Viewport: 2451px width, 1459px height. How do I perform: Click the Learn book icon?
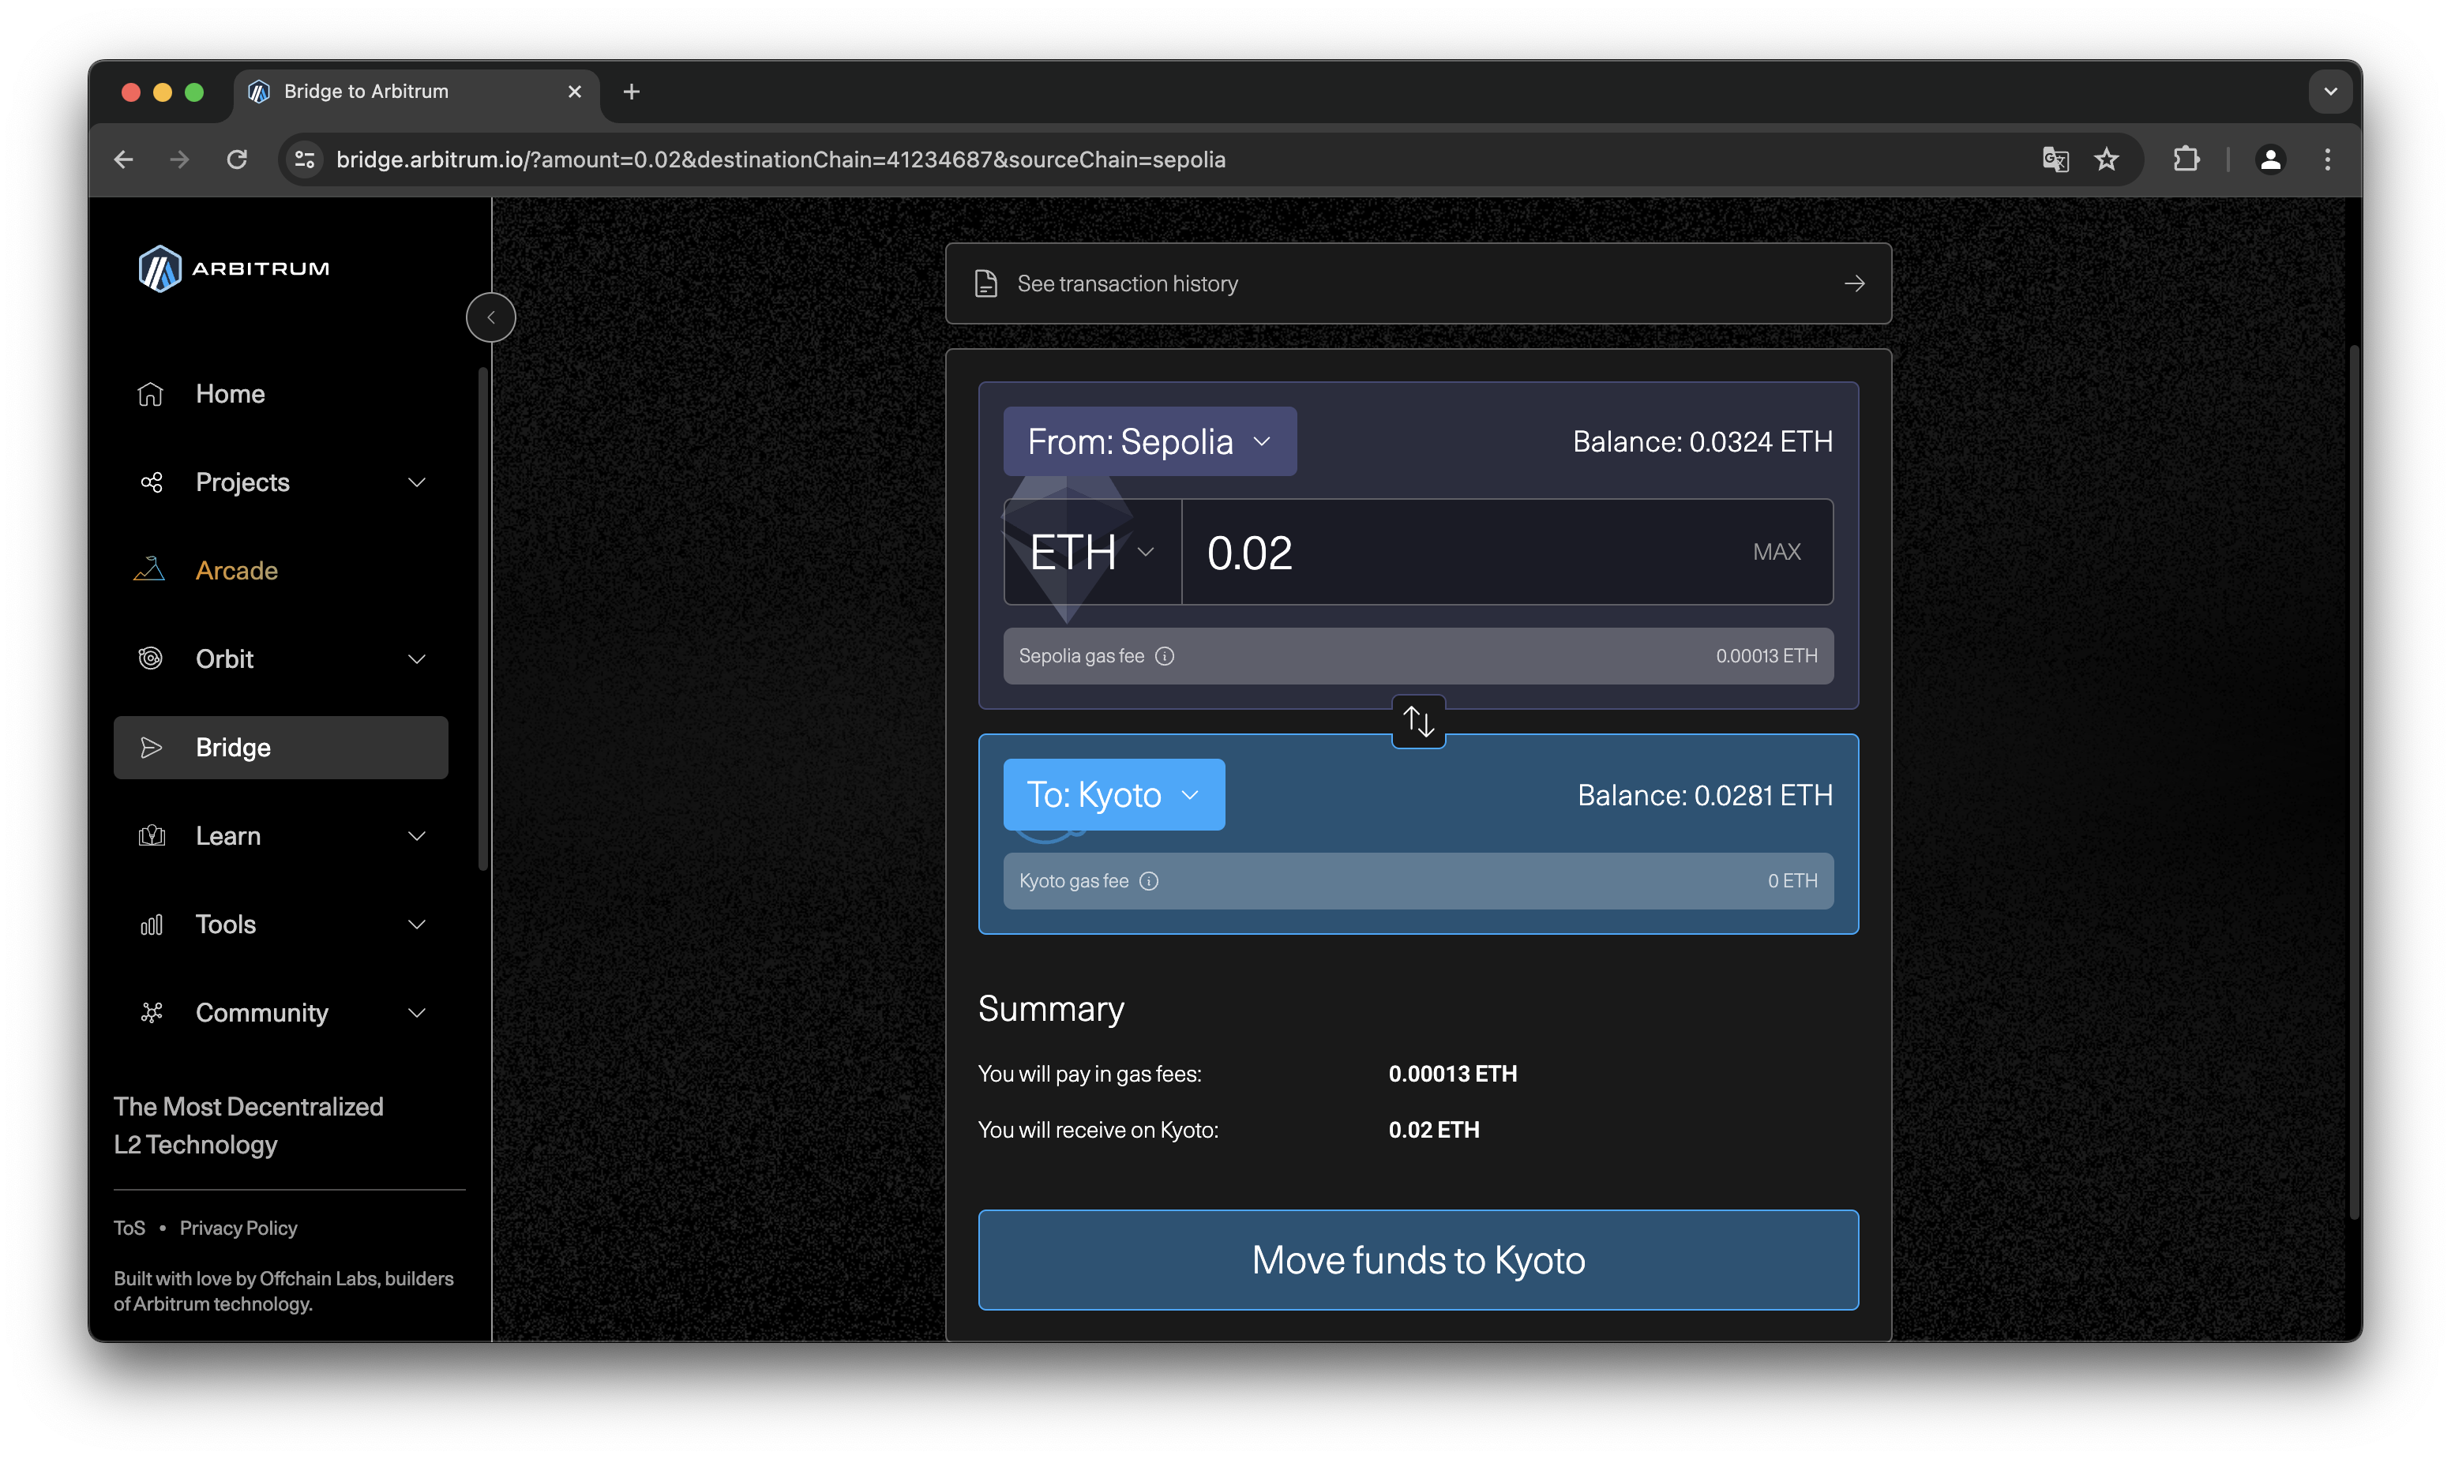[152, 835]
